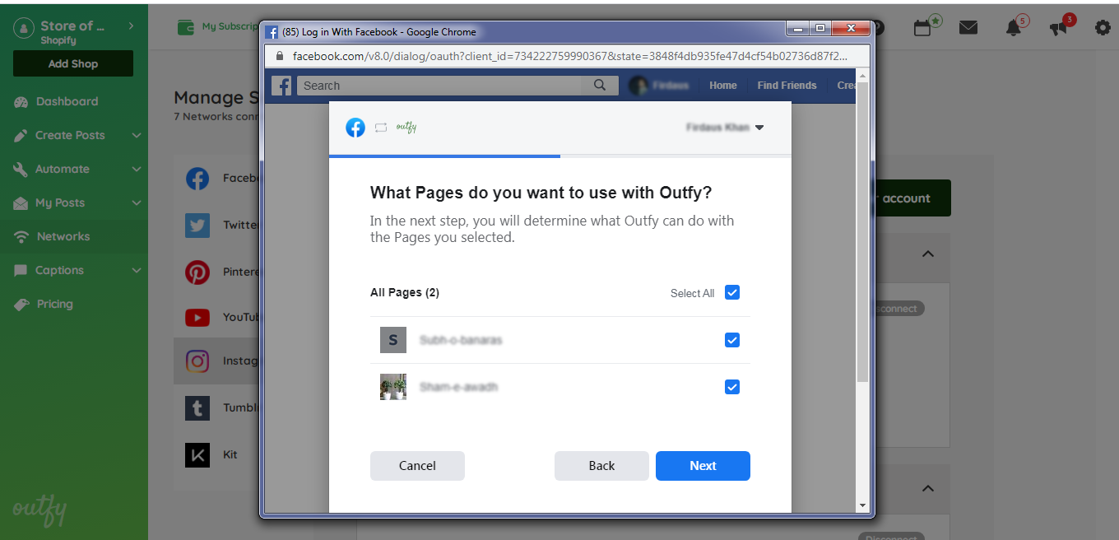Click the facebook.com URL in address bar
The image size is (1119, 540).
tap(569, 56)
